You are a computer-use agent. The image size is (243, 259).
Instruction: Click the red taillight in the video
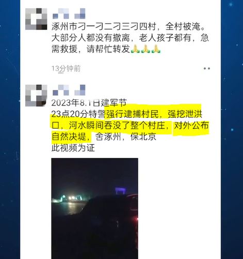(x=136, y=219)
